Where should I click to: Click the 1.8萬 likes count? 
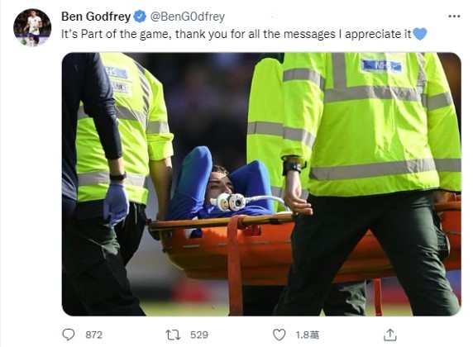pos(308,335)
